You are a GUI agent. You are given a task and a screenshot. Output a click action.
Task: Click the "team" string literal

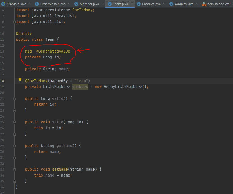click(81, 81)
